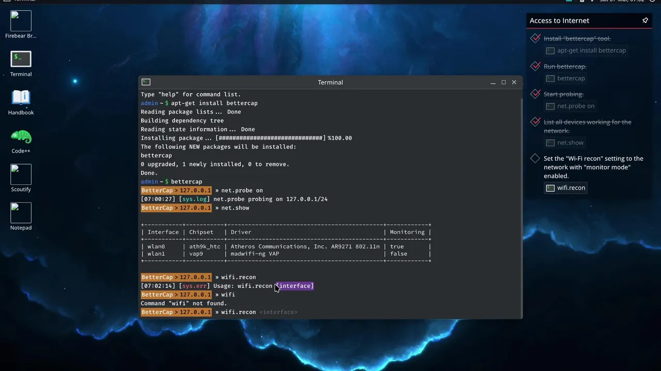Click the wifi.recon command chip
661x371 pixels.
(566, 188)
